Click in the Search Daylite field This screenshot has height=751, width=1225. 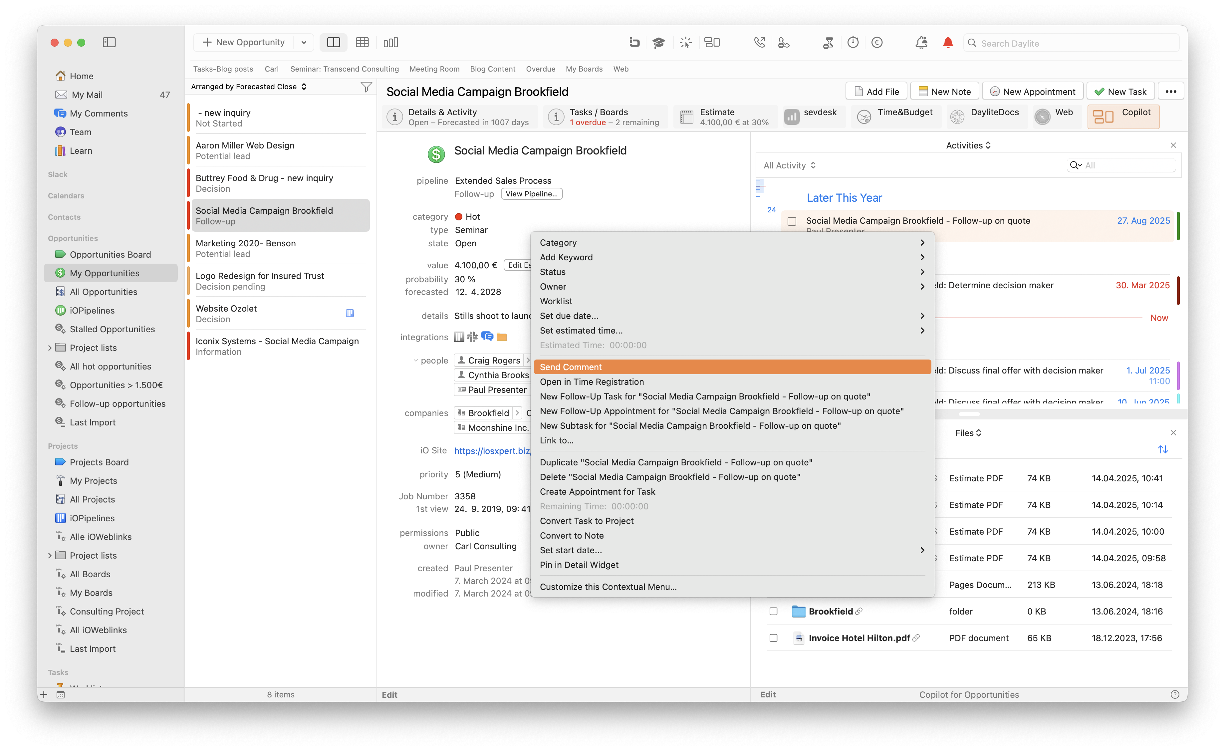tap(1071, 43)
